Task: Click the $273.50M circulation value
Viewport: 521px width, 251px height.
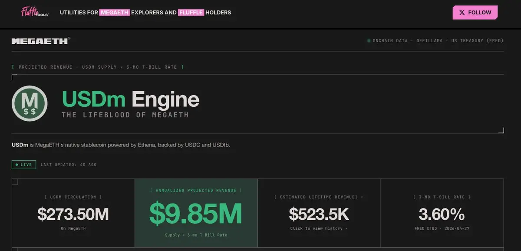Action: tap(73, 214)
